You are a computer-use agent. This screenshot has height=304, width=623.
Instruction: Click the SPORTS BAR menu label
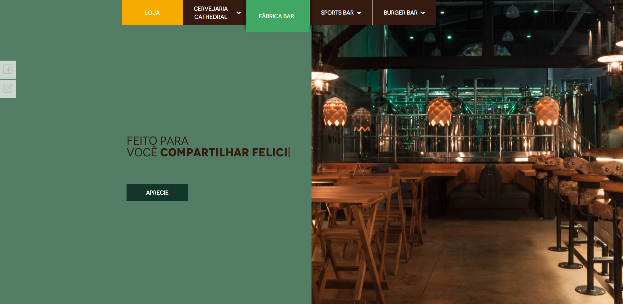click(x=337, y=13)
